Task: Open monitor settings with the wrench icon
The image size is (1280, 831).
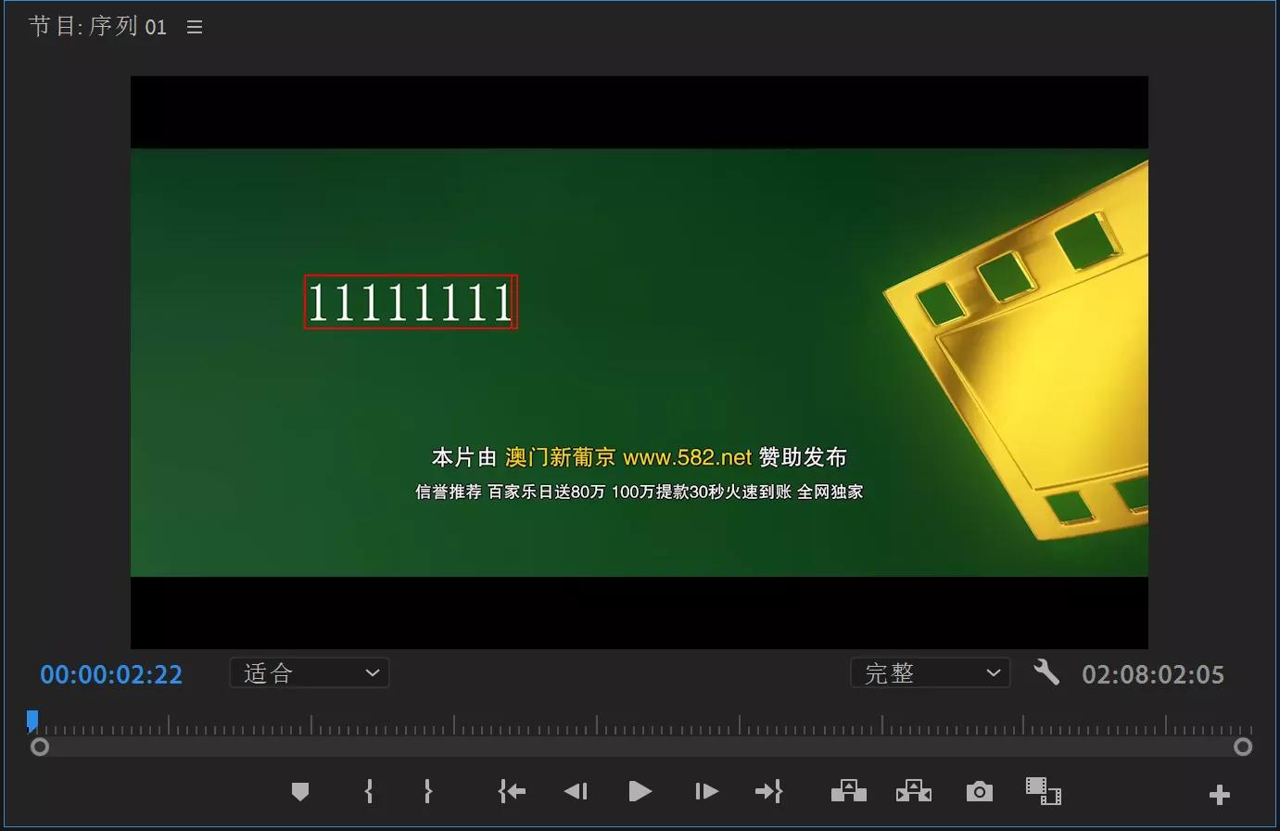Action: coord(1046,673)
